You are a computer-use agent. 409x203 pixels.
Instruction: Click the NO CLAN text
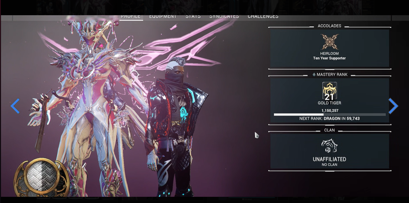point(329,165)
